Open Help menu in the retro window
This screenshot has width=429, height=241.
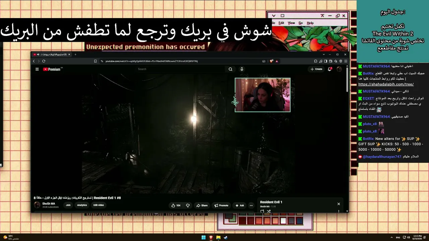click(x=310, y=23)
